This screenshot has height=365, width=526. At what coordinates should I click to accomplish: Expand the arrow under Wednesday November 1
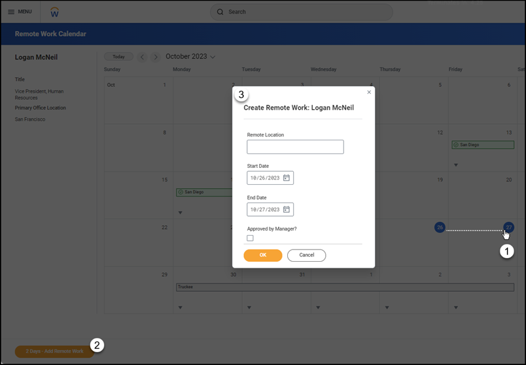(x=318, y=308)
